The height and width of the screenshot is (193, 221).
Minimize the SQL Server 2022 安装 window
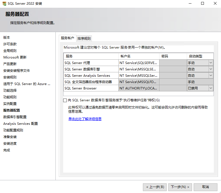(190, 3)
